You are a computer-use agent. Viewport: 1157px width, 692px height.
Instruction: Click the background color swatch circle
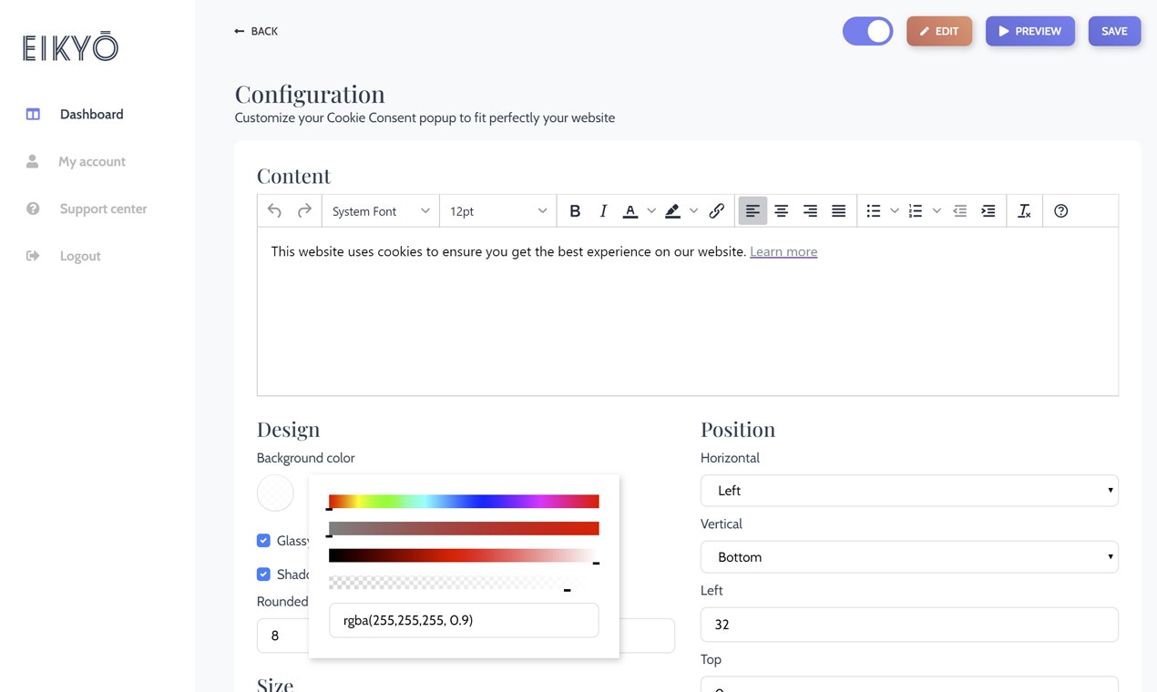(x=275, y=493)
